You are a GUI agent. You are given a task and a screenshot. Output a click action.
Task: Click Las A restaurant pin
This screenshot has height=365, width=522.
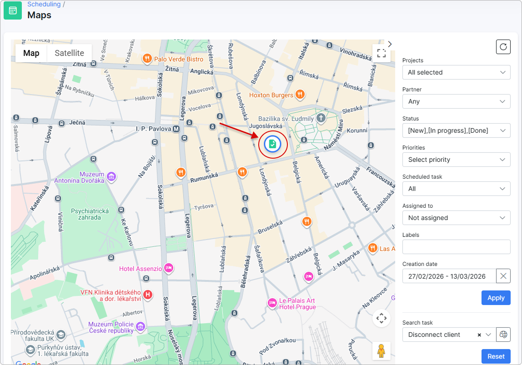372,248
